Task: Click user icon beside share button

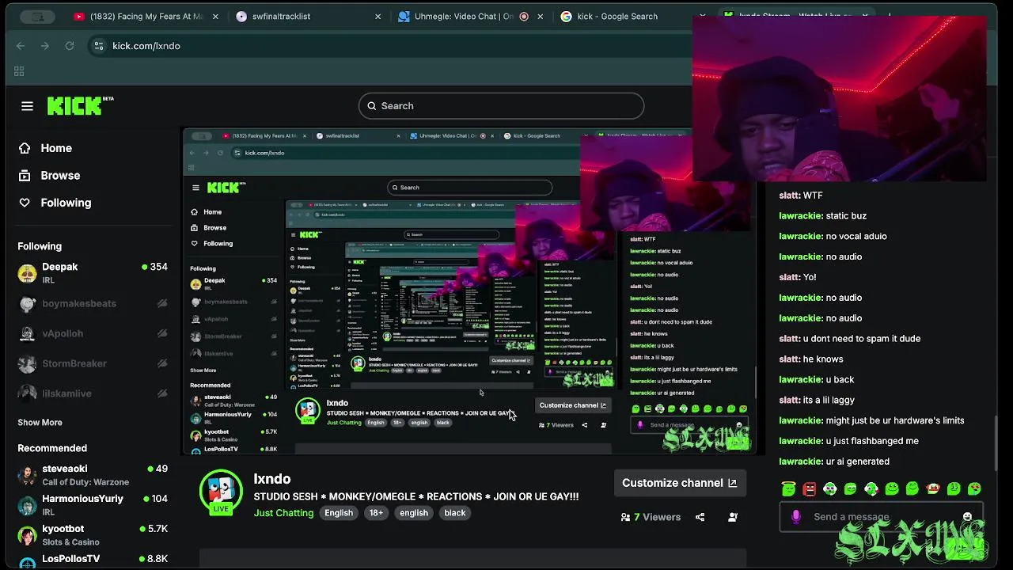Action: pyautogui.click(x=733, y=517)
